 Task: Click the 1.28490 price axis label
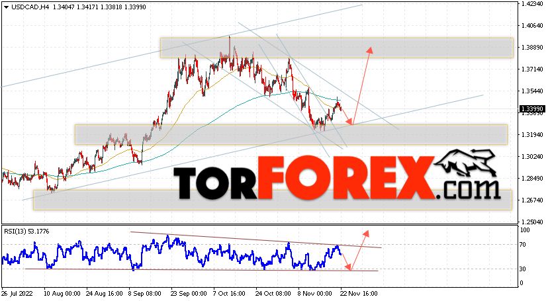click(x=531, y=179)
